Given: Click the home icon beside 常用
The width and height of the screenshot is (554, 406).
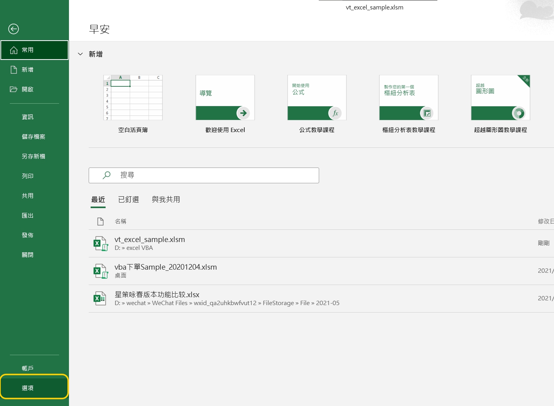Looking at the screenshot, I should point(14,50).
